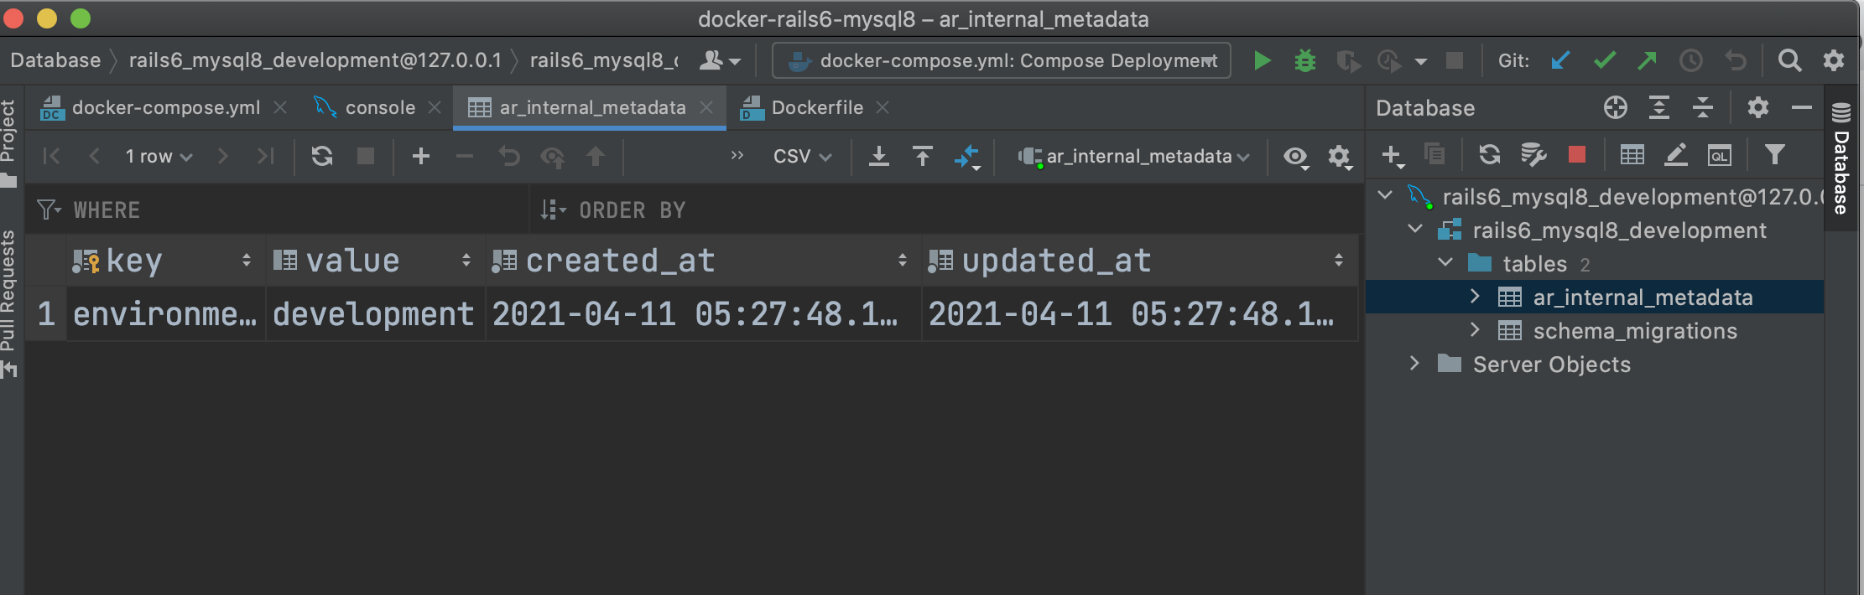Reload the table data page
Viewport: 1864px width, 595px height.
[x=322, y=157]
